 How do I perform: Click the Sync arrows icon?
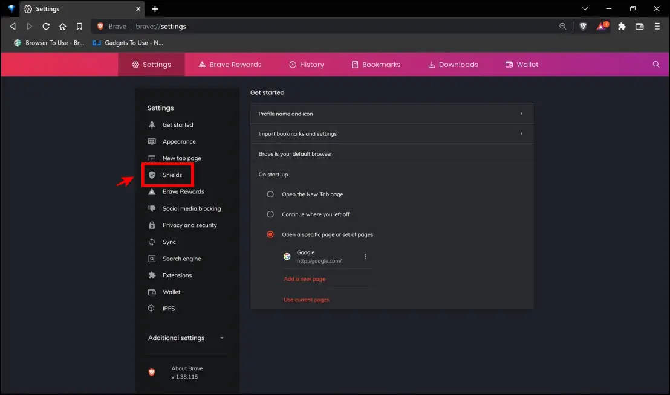152,242
